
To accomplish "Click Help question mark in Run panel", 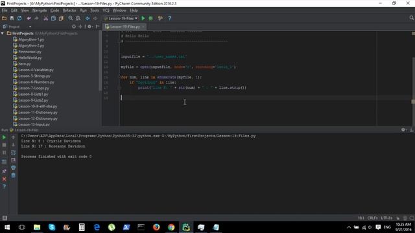I will tap(5, 186).
